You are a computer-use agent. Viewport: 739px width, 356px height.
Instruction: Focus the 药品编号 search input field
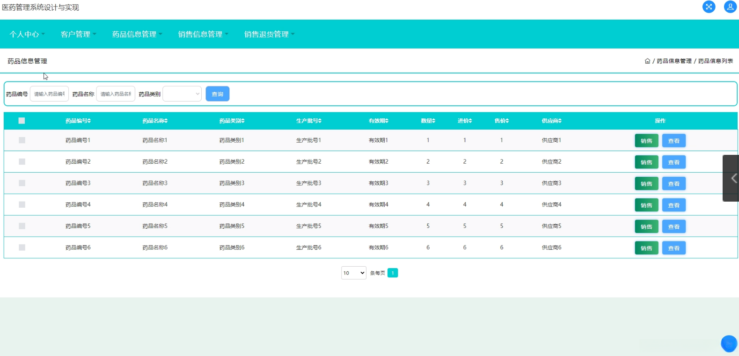[x=49, y=94]
